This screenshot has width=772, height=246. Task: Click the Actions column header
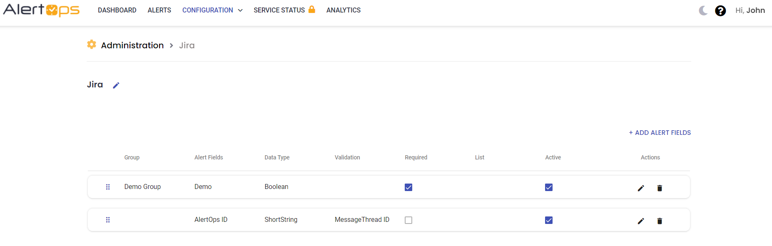coord(650,157)
